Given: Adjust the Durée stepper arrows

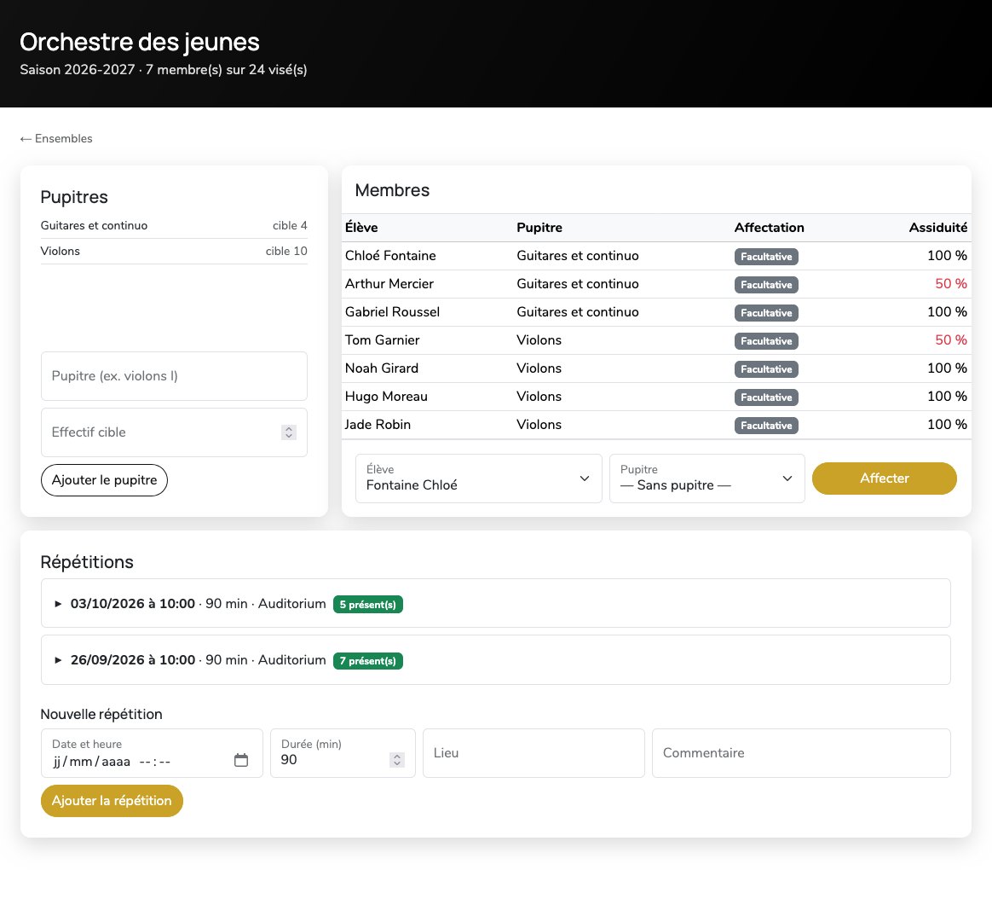Looking at the screenshot, I should pos(396,760).
